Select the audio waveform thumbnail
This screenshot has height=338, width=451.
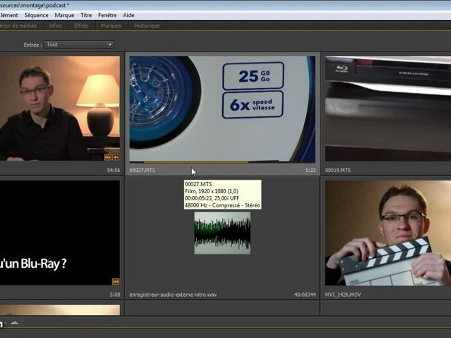pos(222,233)
